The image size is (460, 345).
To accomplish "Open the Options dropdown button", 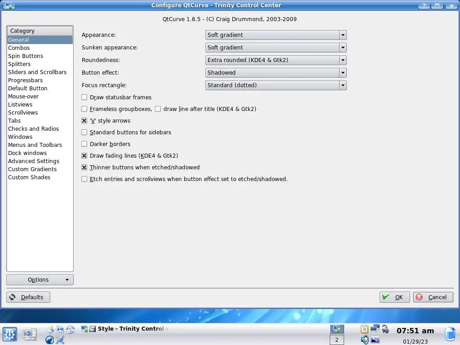I will click(x=40, y=279).
